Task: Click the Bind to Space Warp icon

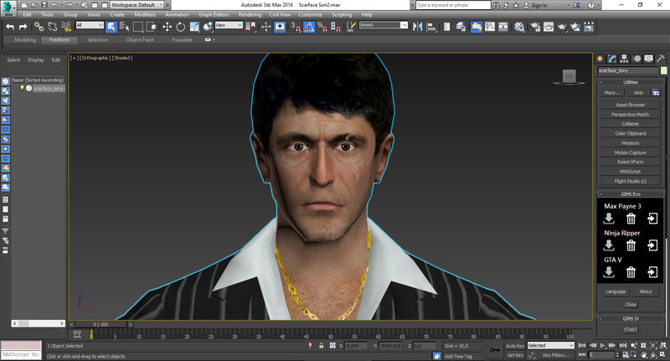Action: click(66, 27)
